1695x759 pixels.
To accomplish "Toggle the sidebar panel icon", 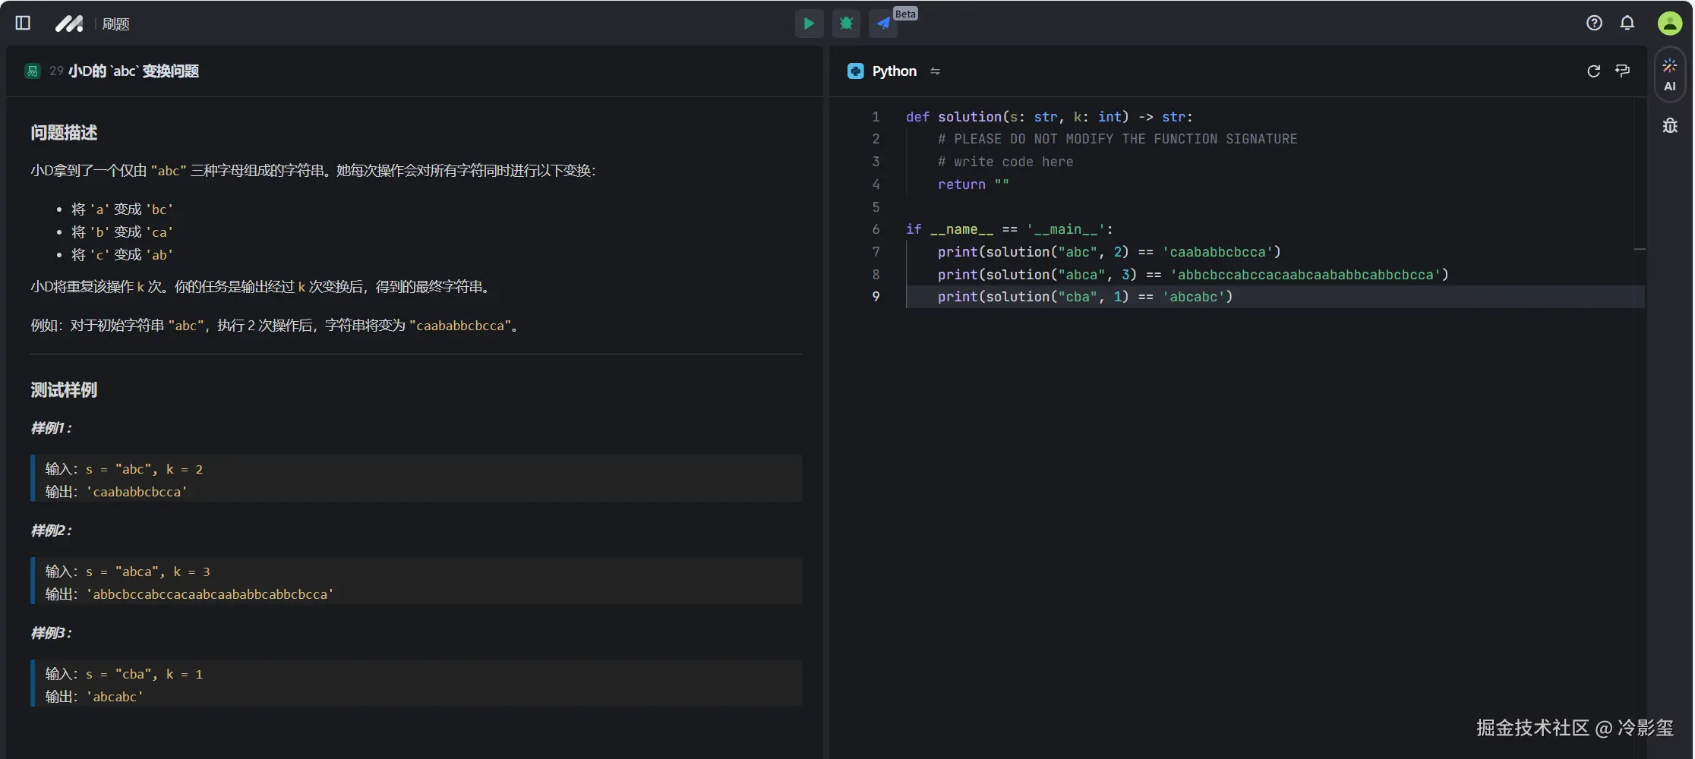I will pos(23,24).
